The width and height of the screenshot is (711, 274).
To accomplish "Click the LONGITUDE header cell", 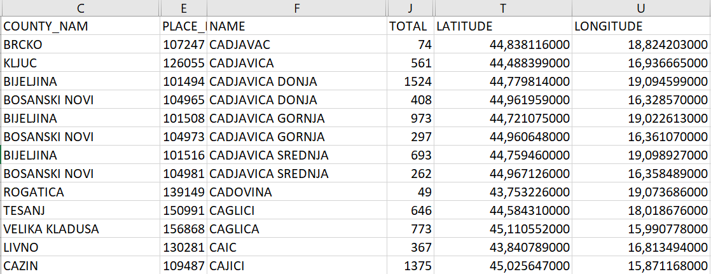I will [642, 26].
